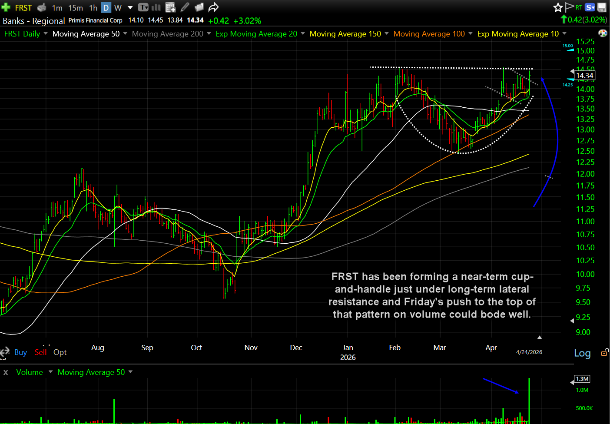610x424 pixels.
Task: Click the share arrow icon
Action: point(213,7)
